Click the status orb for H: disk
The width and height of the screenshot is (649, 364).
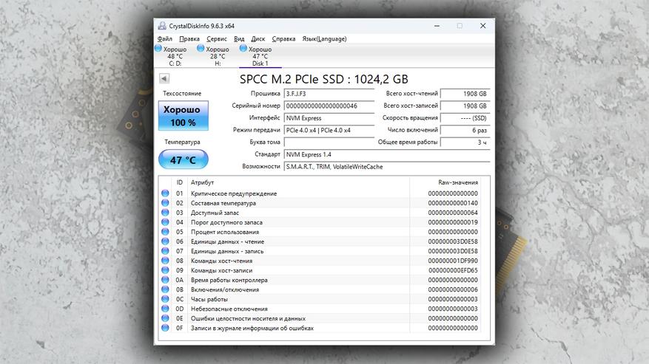[201, 48]
